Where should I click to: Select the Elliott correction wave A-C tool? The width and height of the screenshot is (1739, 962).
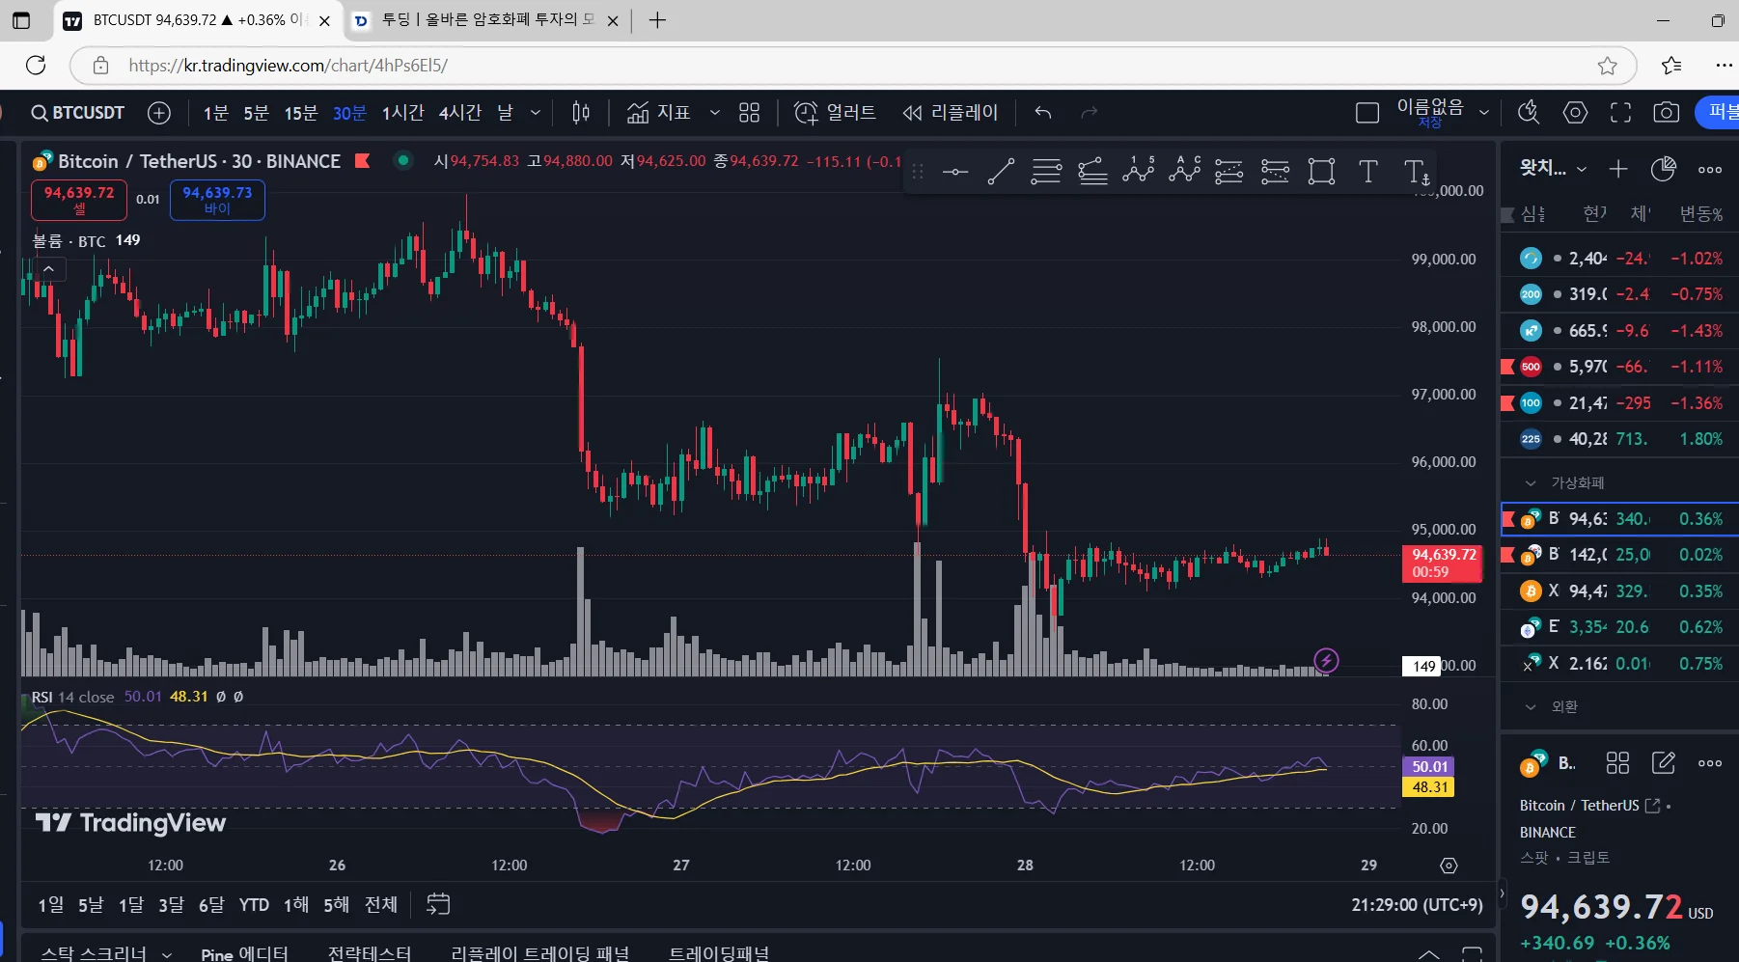(1185, 170)
